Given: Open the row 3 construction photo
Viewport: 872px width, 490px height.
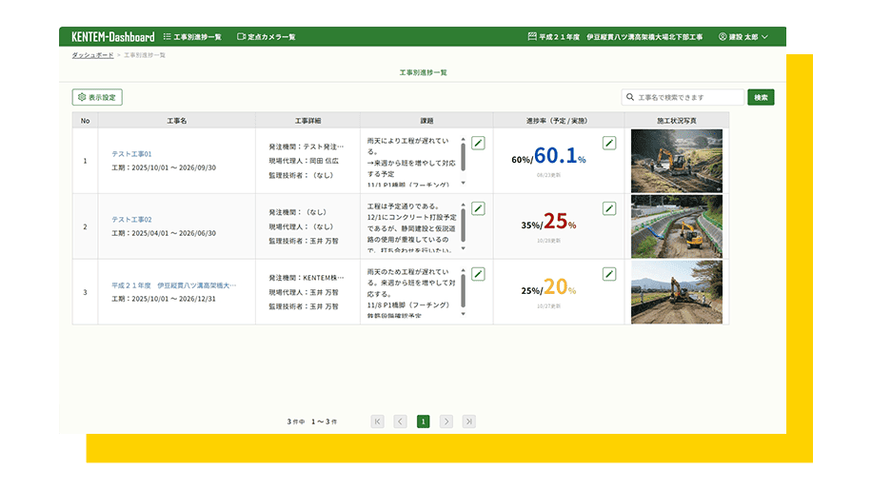Looking at the screenshot, I should pos(677,292).
